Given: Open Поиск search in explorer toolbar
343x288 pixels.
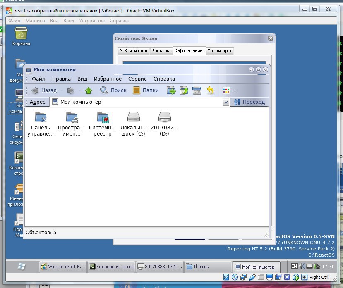Looking at the screenshot, I should (x=113, y=90).
